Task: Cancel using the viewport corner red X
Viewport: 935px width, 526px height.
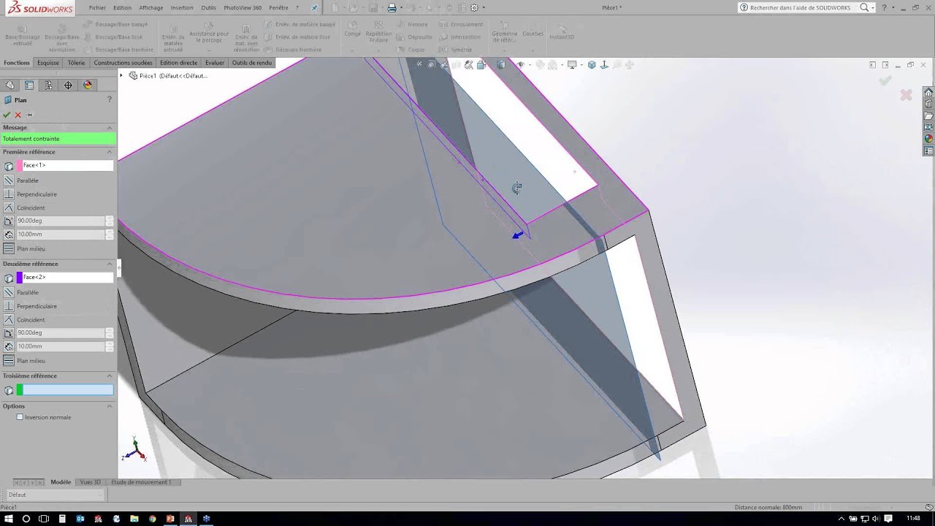Action: point(906,95)
